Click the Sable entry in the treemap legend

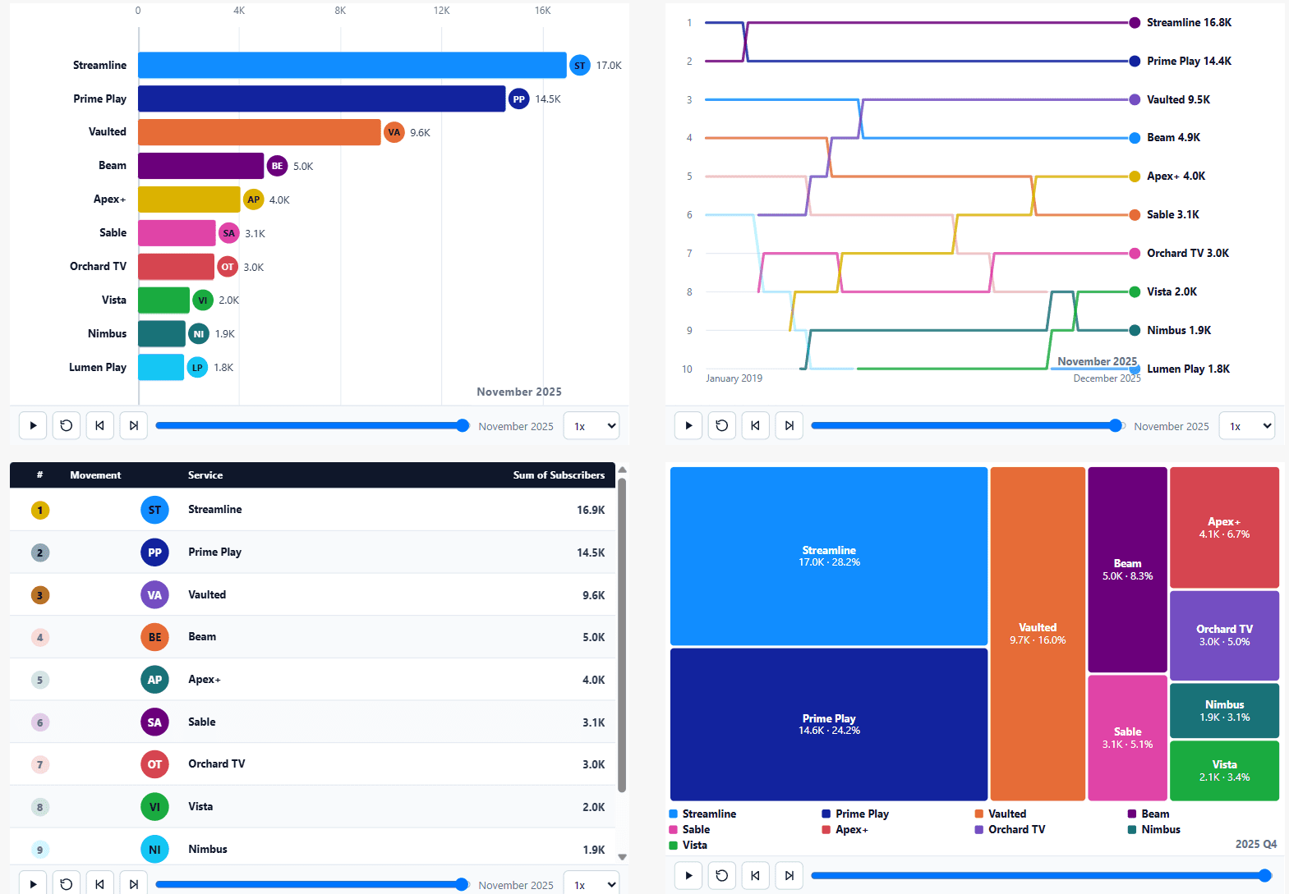click(690, 829)
